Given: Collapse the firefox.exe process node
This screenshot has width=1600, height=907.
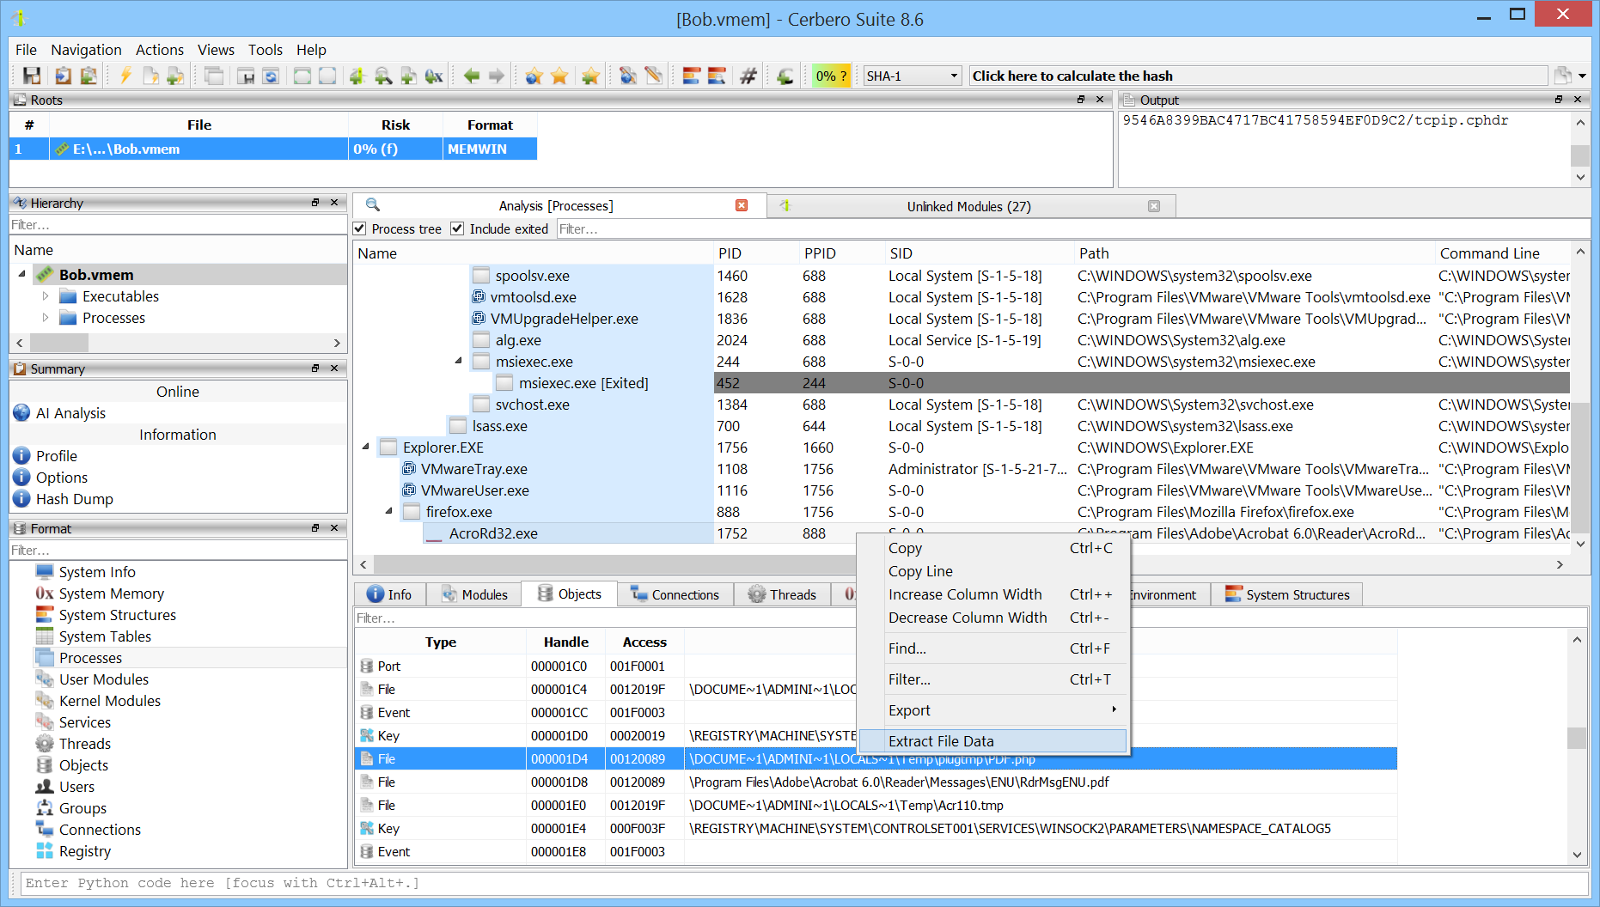Looking at the screenshot, I should [x=388, y=512].
